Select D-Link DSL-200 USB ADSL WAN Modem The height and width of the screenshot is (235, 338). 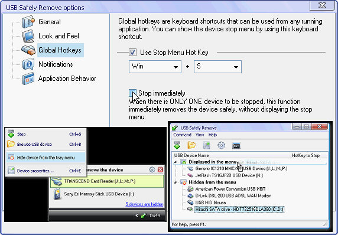[x=233, y=196]
